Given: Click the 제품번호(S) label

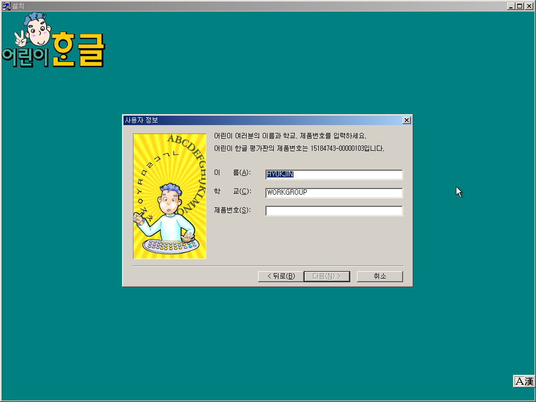Looking at the screenshot, I should coord(232,210).
